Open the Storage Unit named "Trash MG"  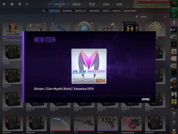tap(12, 53)
